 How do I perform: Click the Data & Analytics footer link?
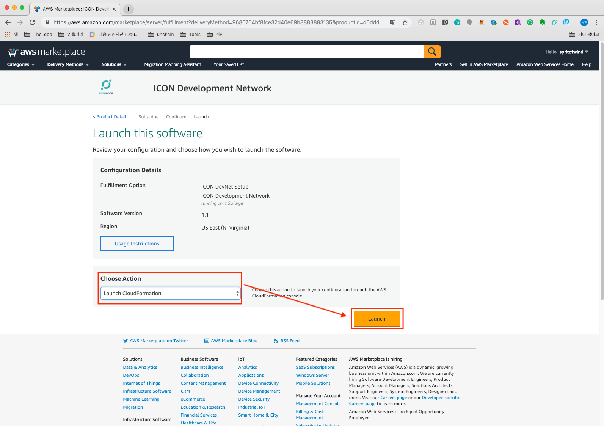pos(140,367)
